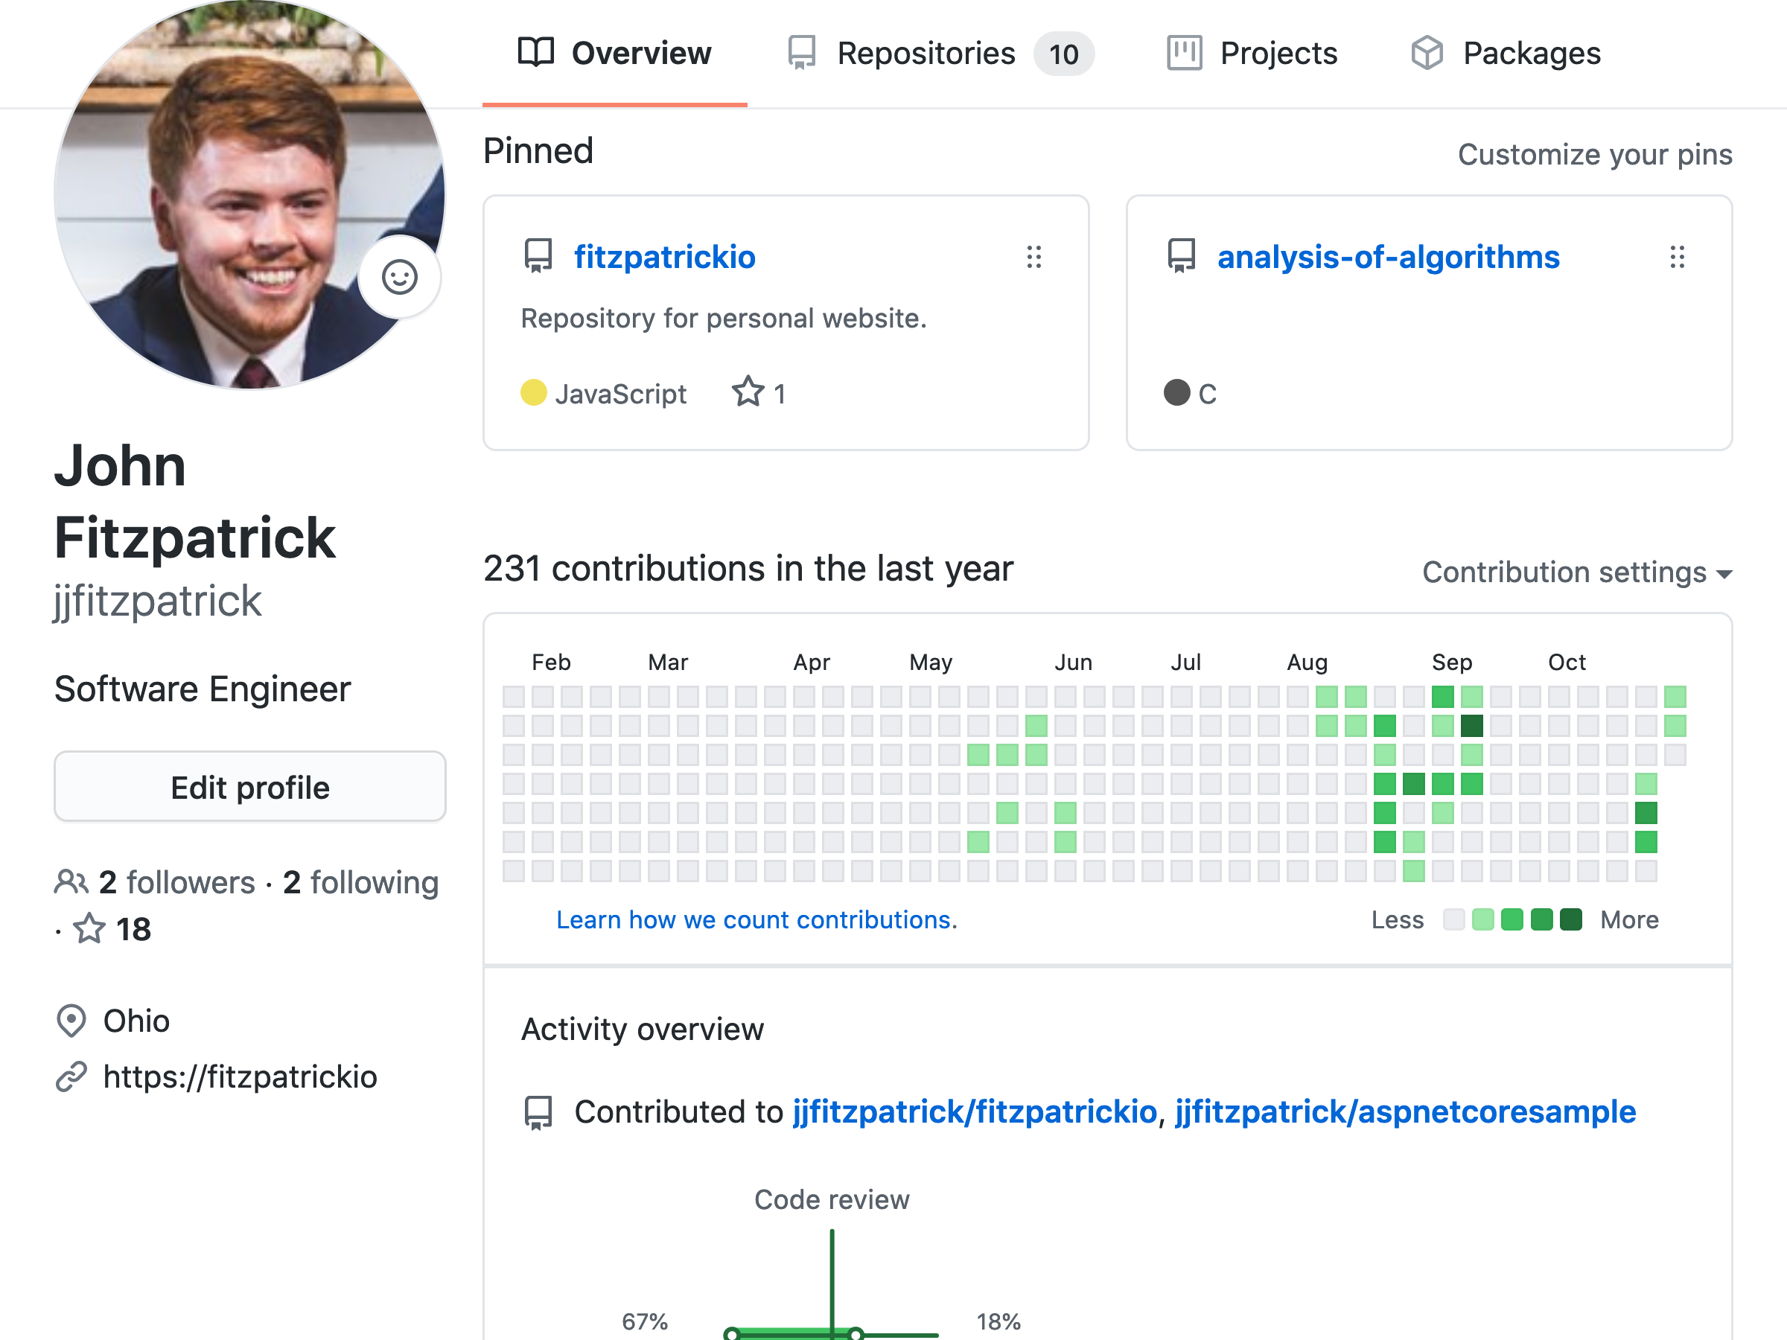Viewport: 1787px width, 1340px height.
Task: Click the repositories count badge 10
Action: [1064, 54]
